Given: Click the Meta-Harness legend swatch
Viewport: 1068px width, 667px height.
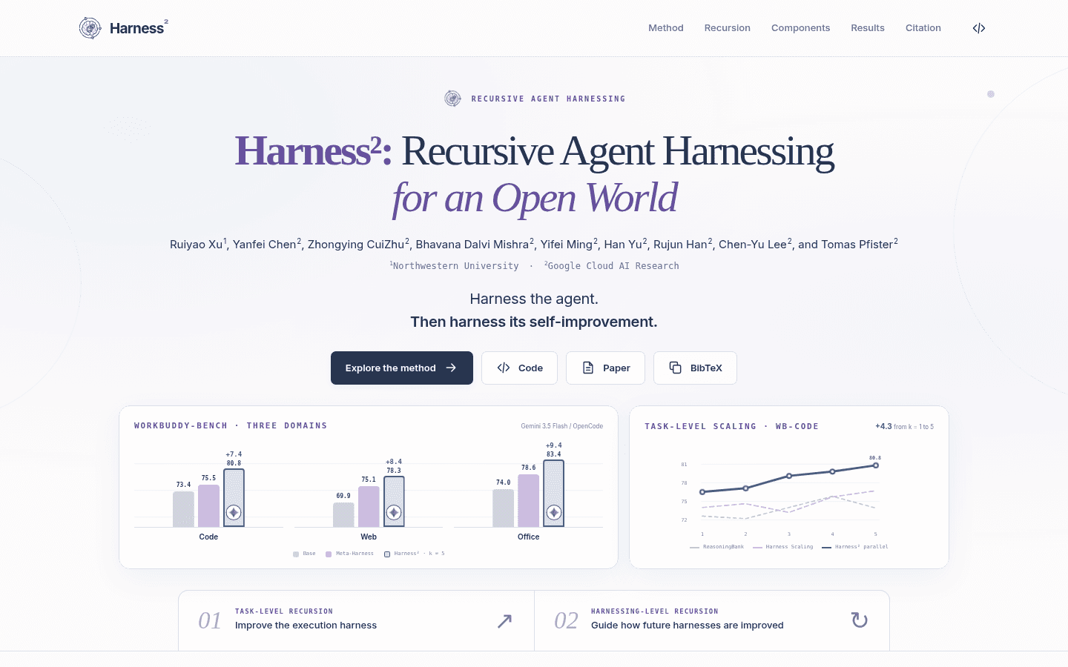Looking at the screenshot, I should [329, 554].
